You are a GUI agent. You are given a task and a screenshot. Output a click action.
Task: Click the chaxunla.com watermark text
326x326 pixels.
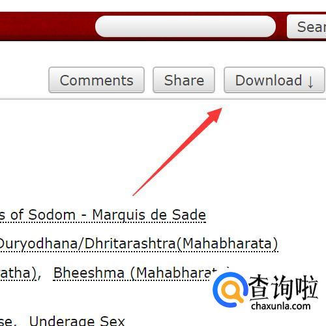[280, 306]
